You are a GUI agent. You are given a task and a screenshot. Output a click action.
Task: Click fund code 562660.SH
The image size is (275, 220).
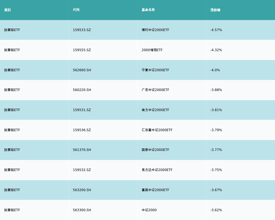click(82, 70)
